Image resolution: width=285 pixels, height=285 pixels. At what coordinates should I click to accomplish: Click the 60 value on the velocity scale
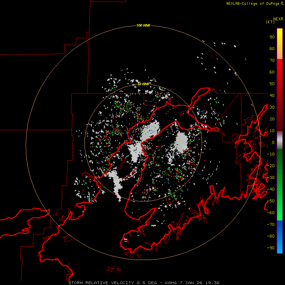coord(272,72)
